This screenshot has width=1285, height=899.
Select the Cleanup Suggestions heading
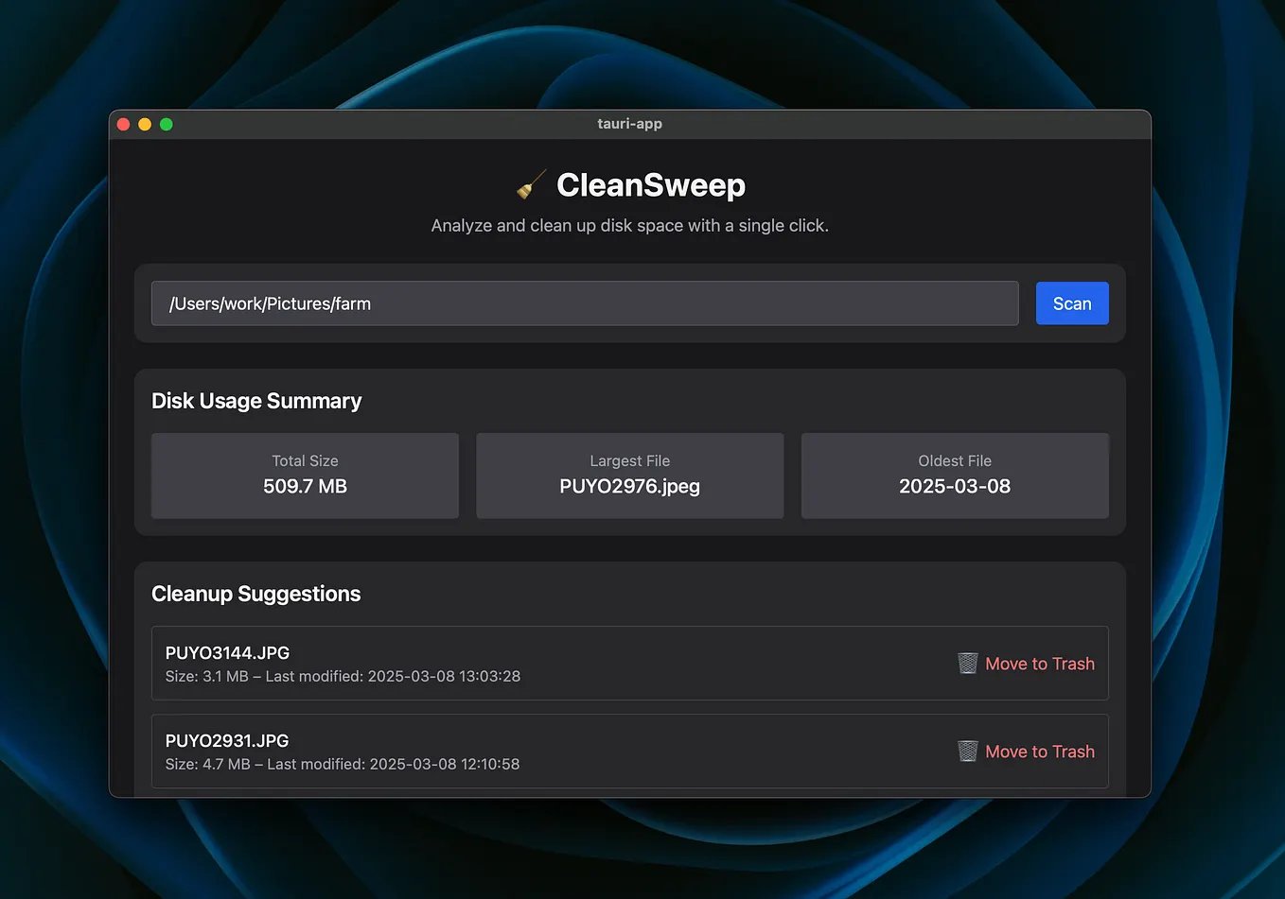(255, 594)
